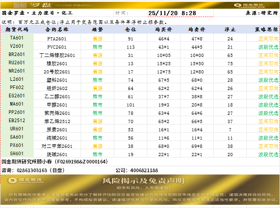The image size is (280, 208).
Task: Select the EG2601 code cell
Action: click(17, 96)
